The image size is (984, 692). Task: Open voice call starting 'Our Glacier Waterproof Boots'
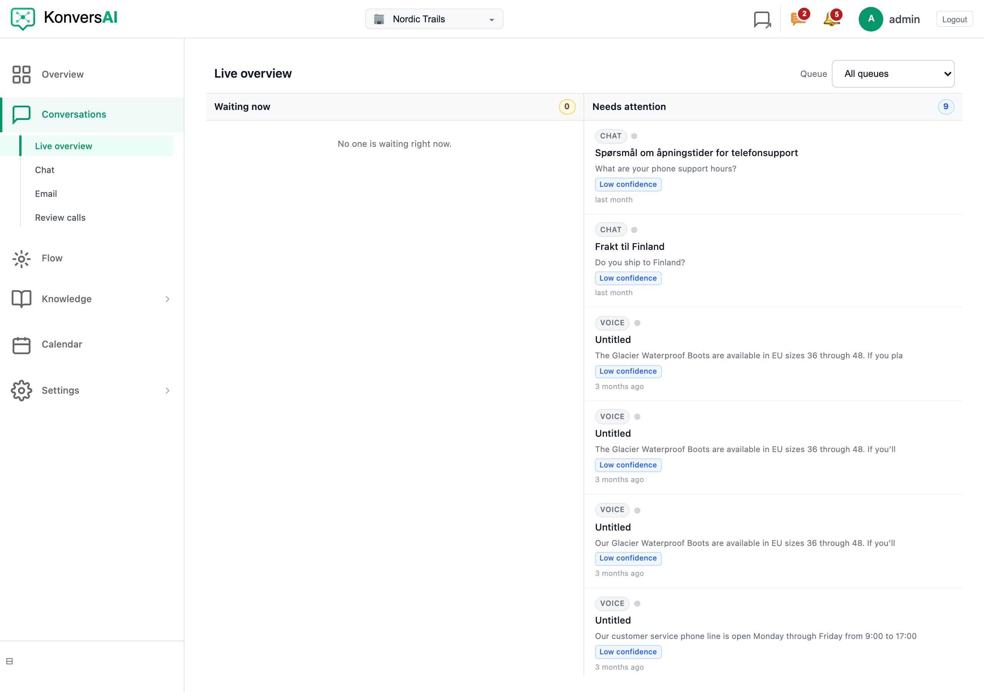tap(773, 541)
